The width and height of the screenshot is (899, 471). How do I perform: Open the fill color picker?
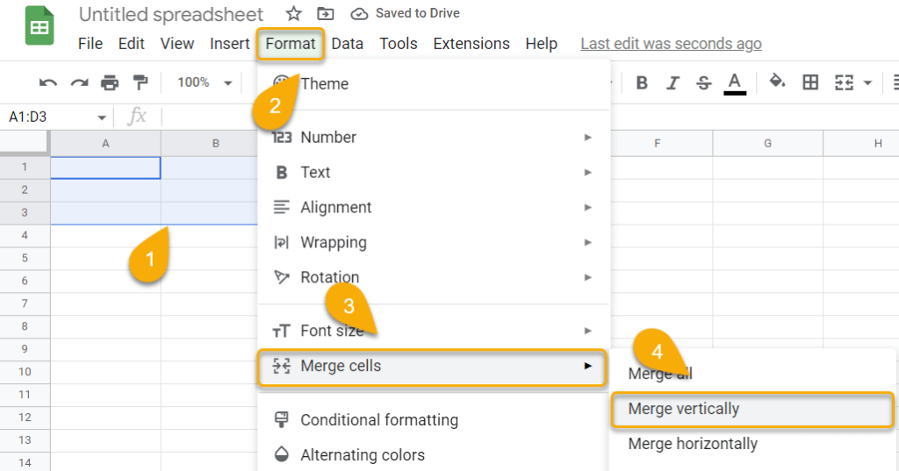[x=777, y=82]
